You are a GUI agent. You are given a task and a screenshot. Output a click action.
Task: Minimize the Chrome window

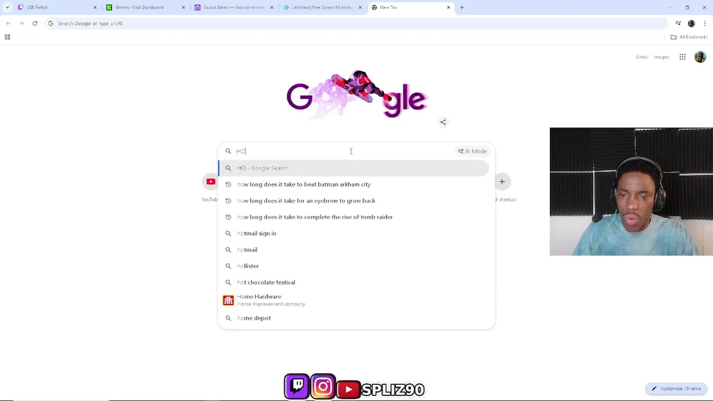670,7
